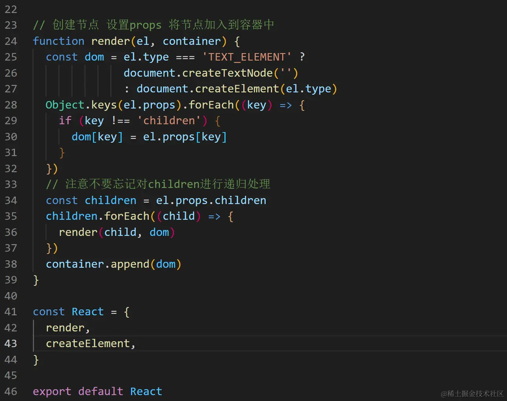The image size is (507, 401).
Task: Click the 'children' string literal on line 29
Action: click(169, 121)
